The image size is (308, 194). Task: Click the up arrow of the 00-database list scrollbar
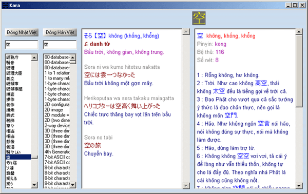coord(73,57)
